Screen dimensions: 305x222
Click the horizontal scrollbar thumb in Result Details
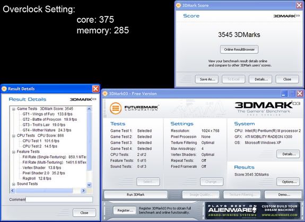[x=45, y=191]
